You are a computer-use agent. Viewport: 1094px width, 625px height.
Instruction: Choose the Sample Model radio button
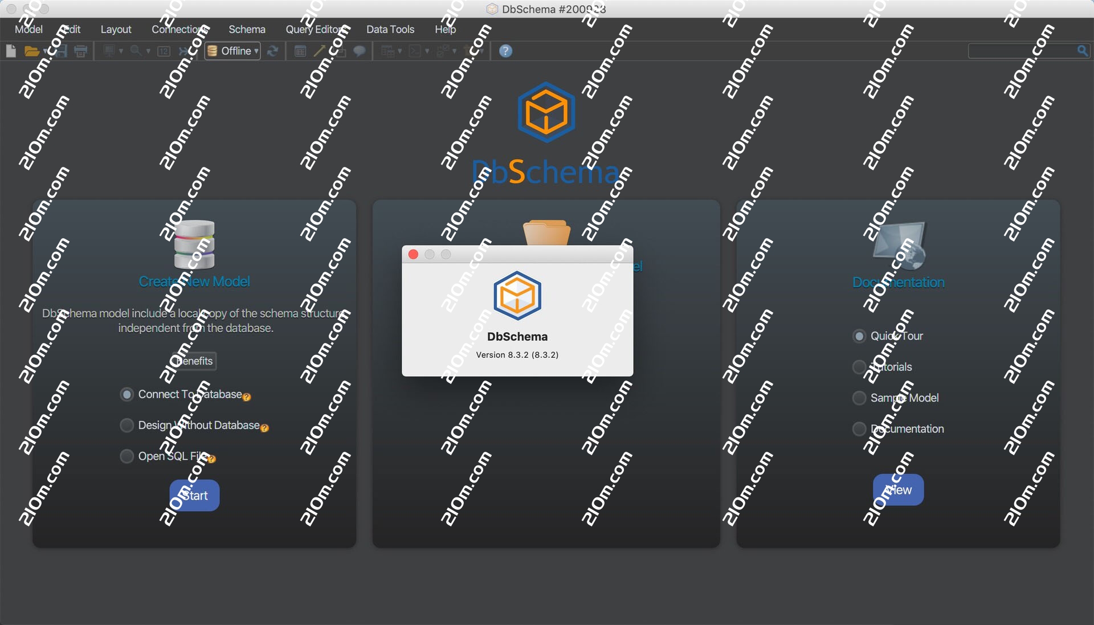[x=859, y=398]
